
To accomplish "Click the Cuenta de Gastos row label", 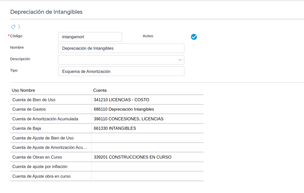I will (29, 109).
